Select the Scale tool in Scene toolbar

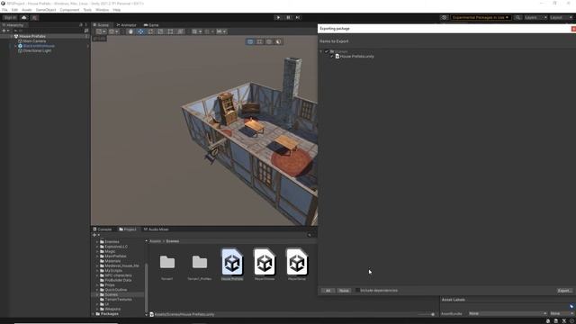click(x=160, y=31)
